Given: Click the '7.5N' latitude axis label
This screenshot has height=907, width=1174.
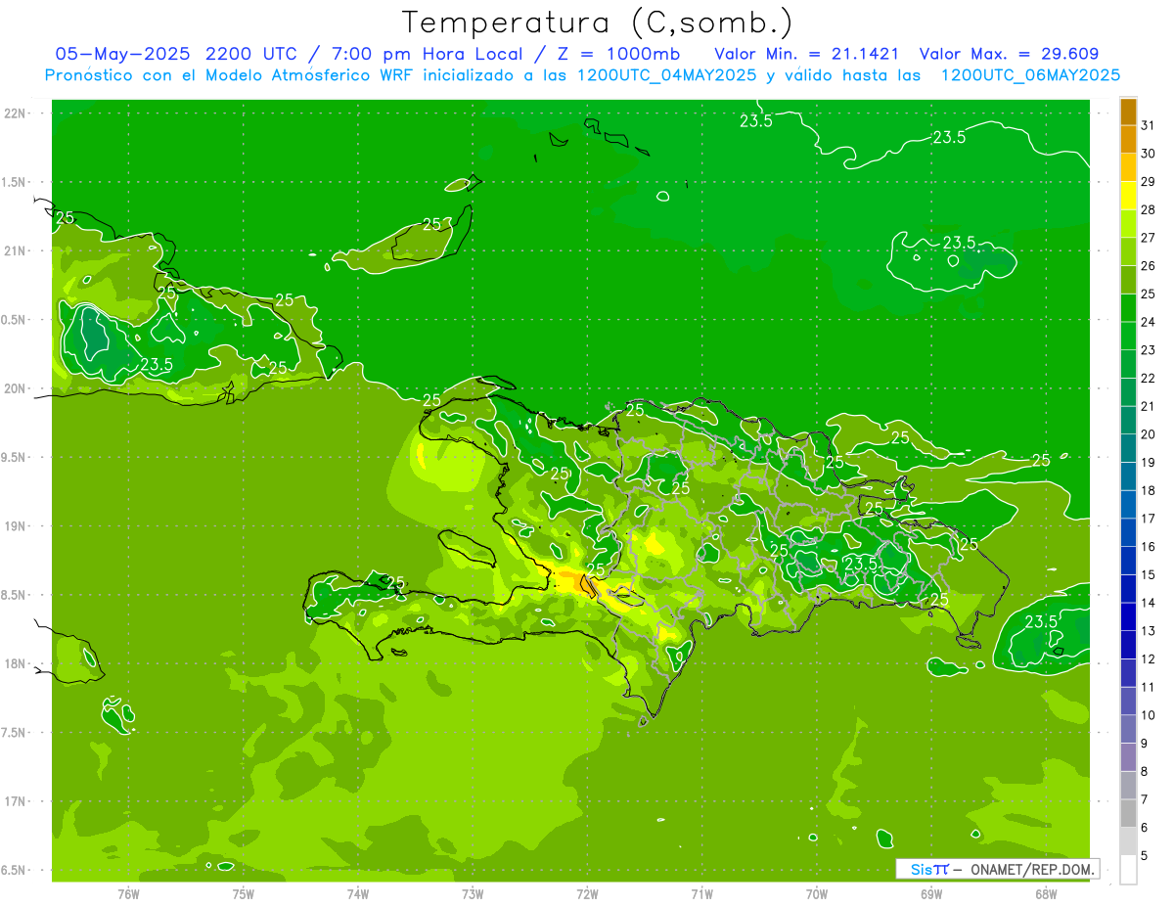Looking at the screenshot, I should pos(14,732).
